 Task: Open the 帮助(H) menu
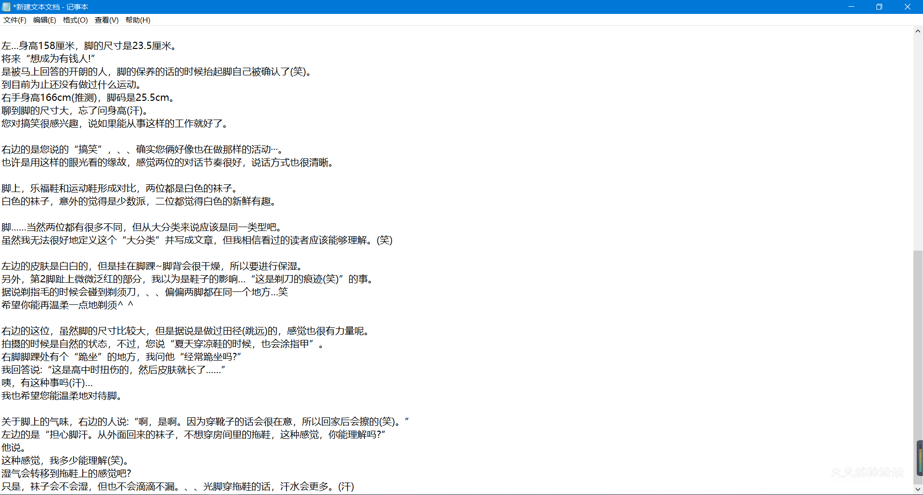[x=137, y=20]
